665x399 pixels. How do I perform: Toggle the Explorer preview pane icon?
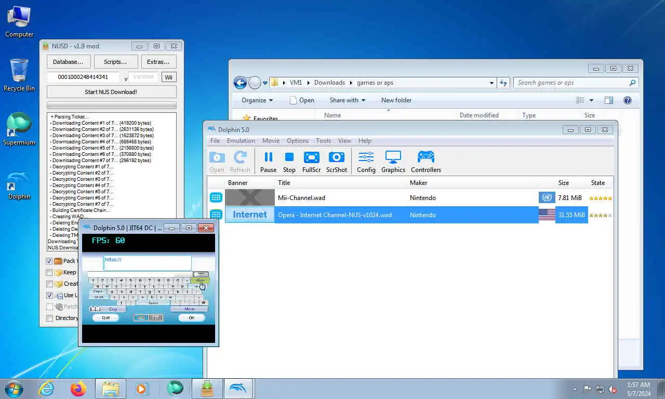(609, 100)
